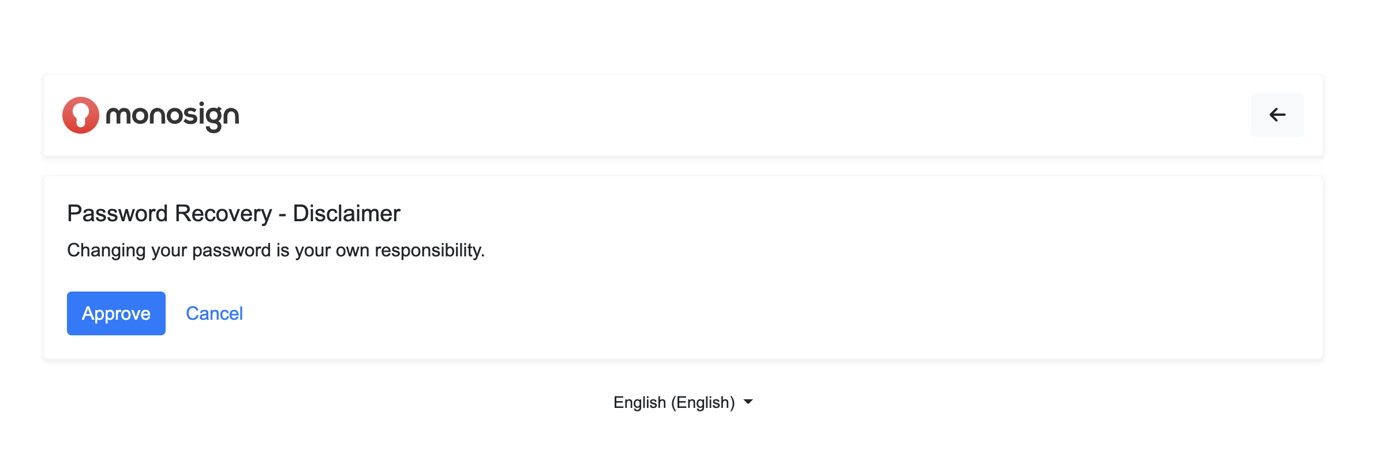The height and width of the screenshot is (469, 1385).
Task: Click the back arrow icon
Action: [x=1277, y=115]
